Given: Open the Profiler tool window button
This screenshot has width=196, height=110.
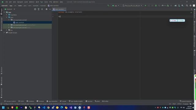Looking at the screenshot, I should coord(105,101).
